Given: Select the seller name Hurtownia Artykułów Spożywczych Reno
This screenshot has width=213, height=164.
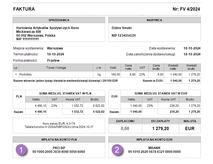Looking at the screenshot, I should click(48, 28).
